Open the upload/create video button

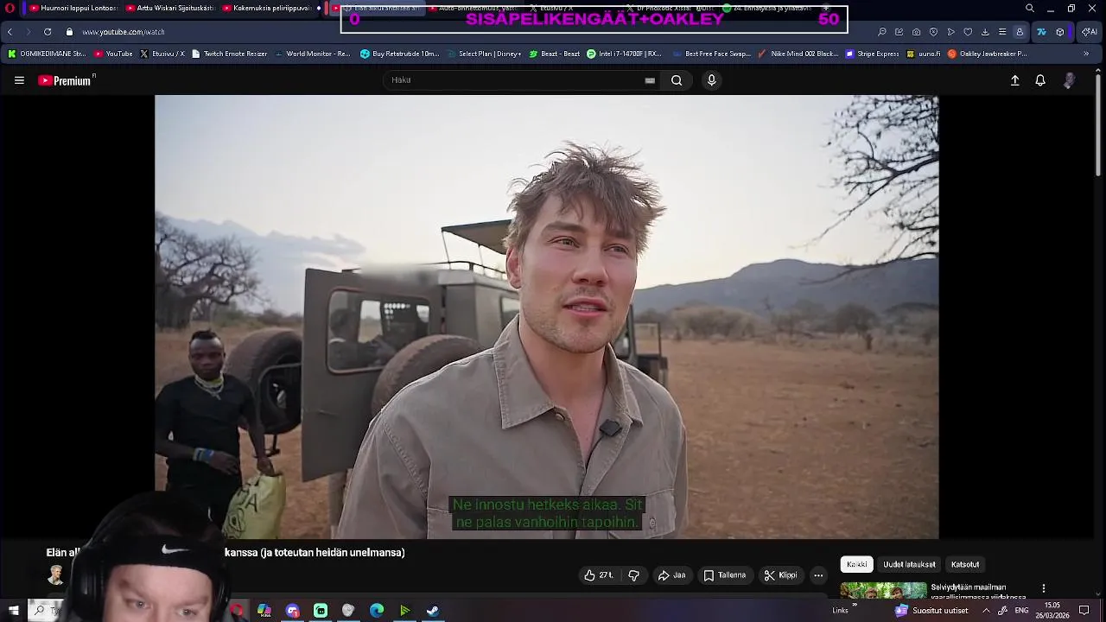pyautogui.click(x=1015, y=80)
